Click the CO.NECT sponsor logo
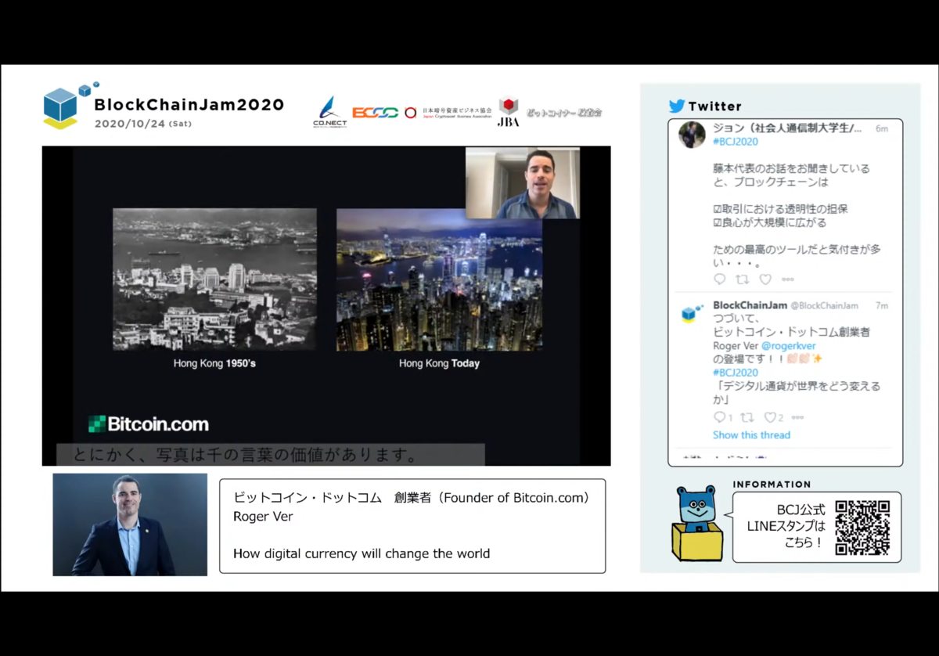The width and height of the screenshot is (939, 656). coord(329,112)
